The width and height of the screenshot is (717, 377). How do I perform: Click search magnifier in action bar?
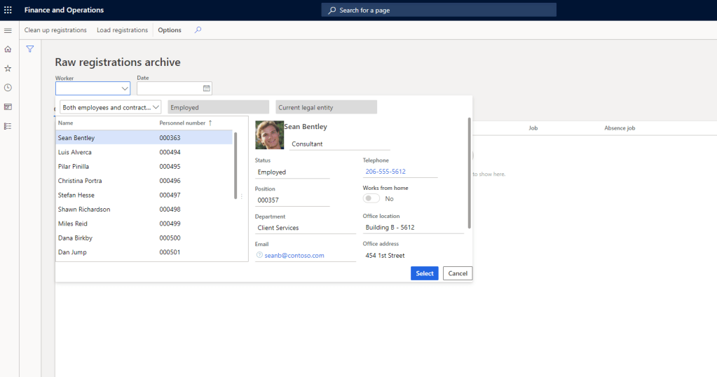pos(198,30)
